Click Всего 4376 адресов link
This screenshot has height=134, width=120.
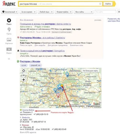point(28,132)
